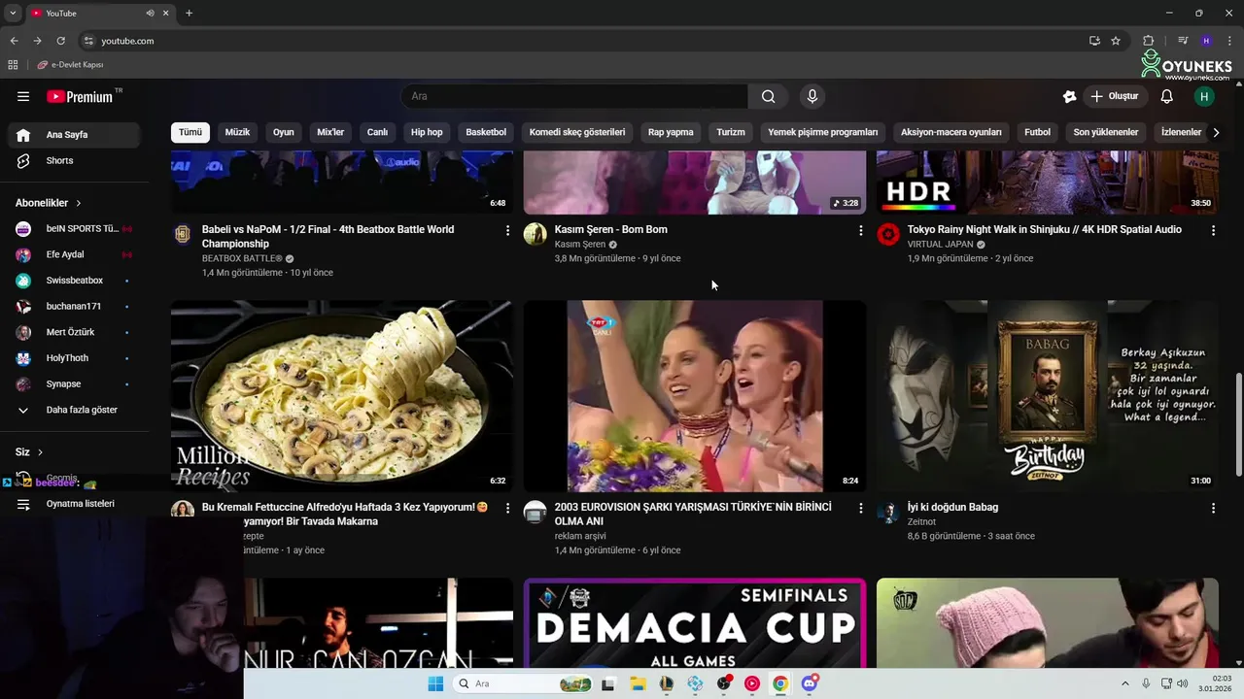Switch to Chrome taskbar icon
This screenshot has height=699, width=1244.
[780, 683]
